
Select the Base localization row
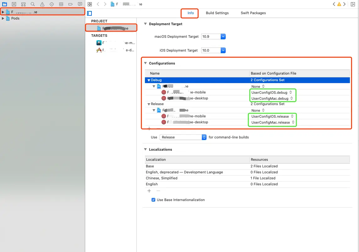247,166
